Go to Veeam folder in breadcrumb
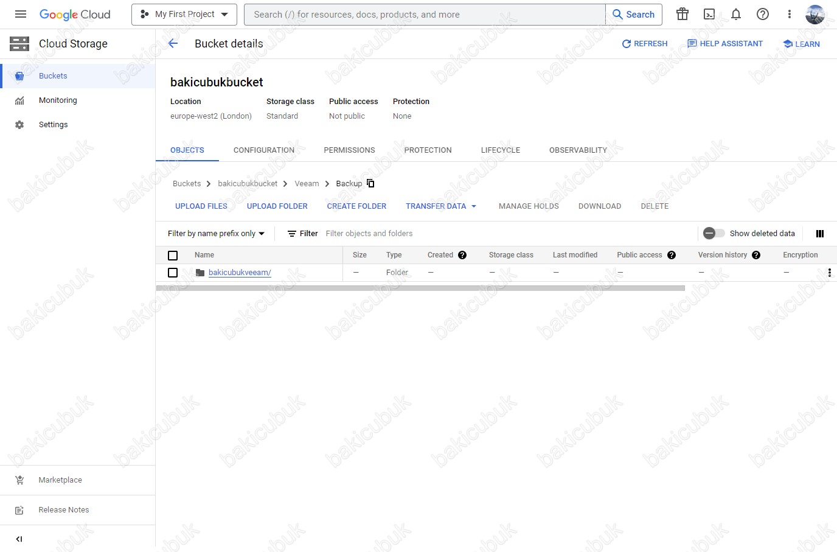837x552 pixels. click(307, 184)
